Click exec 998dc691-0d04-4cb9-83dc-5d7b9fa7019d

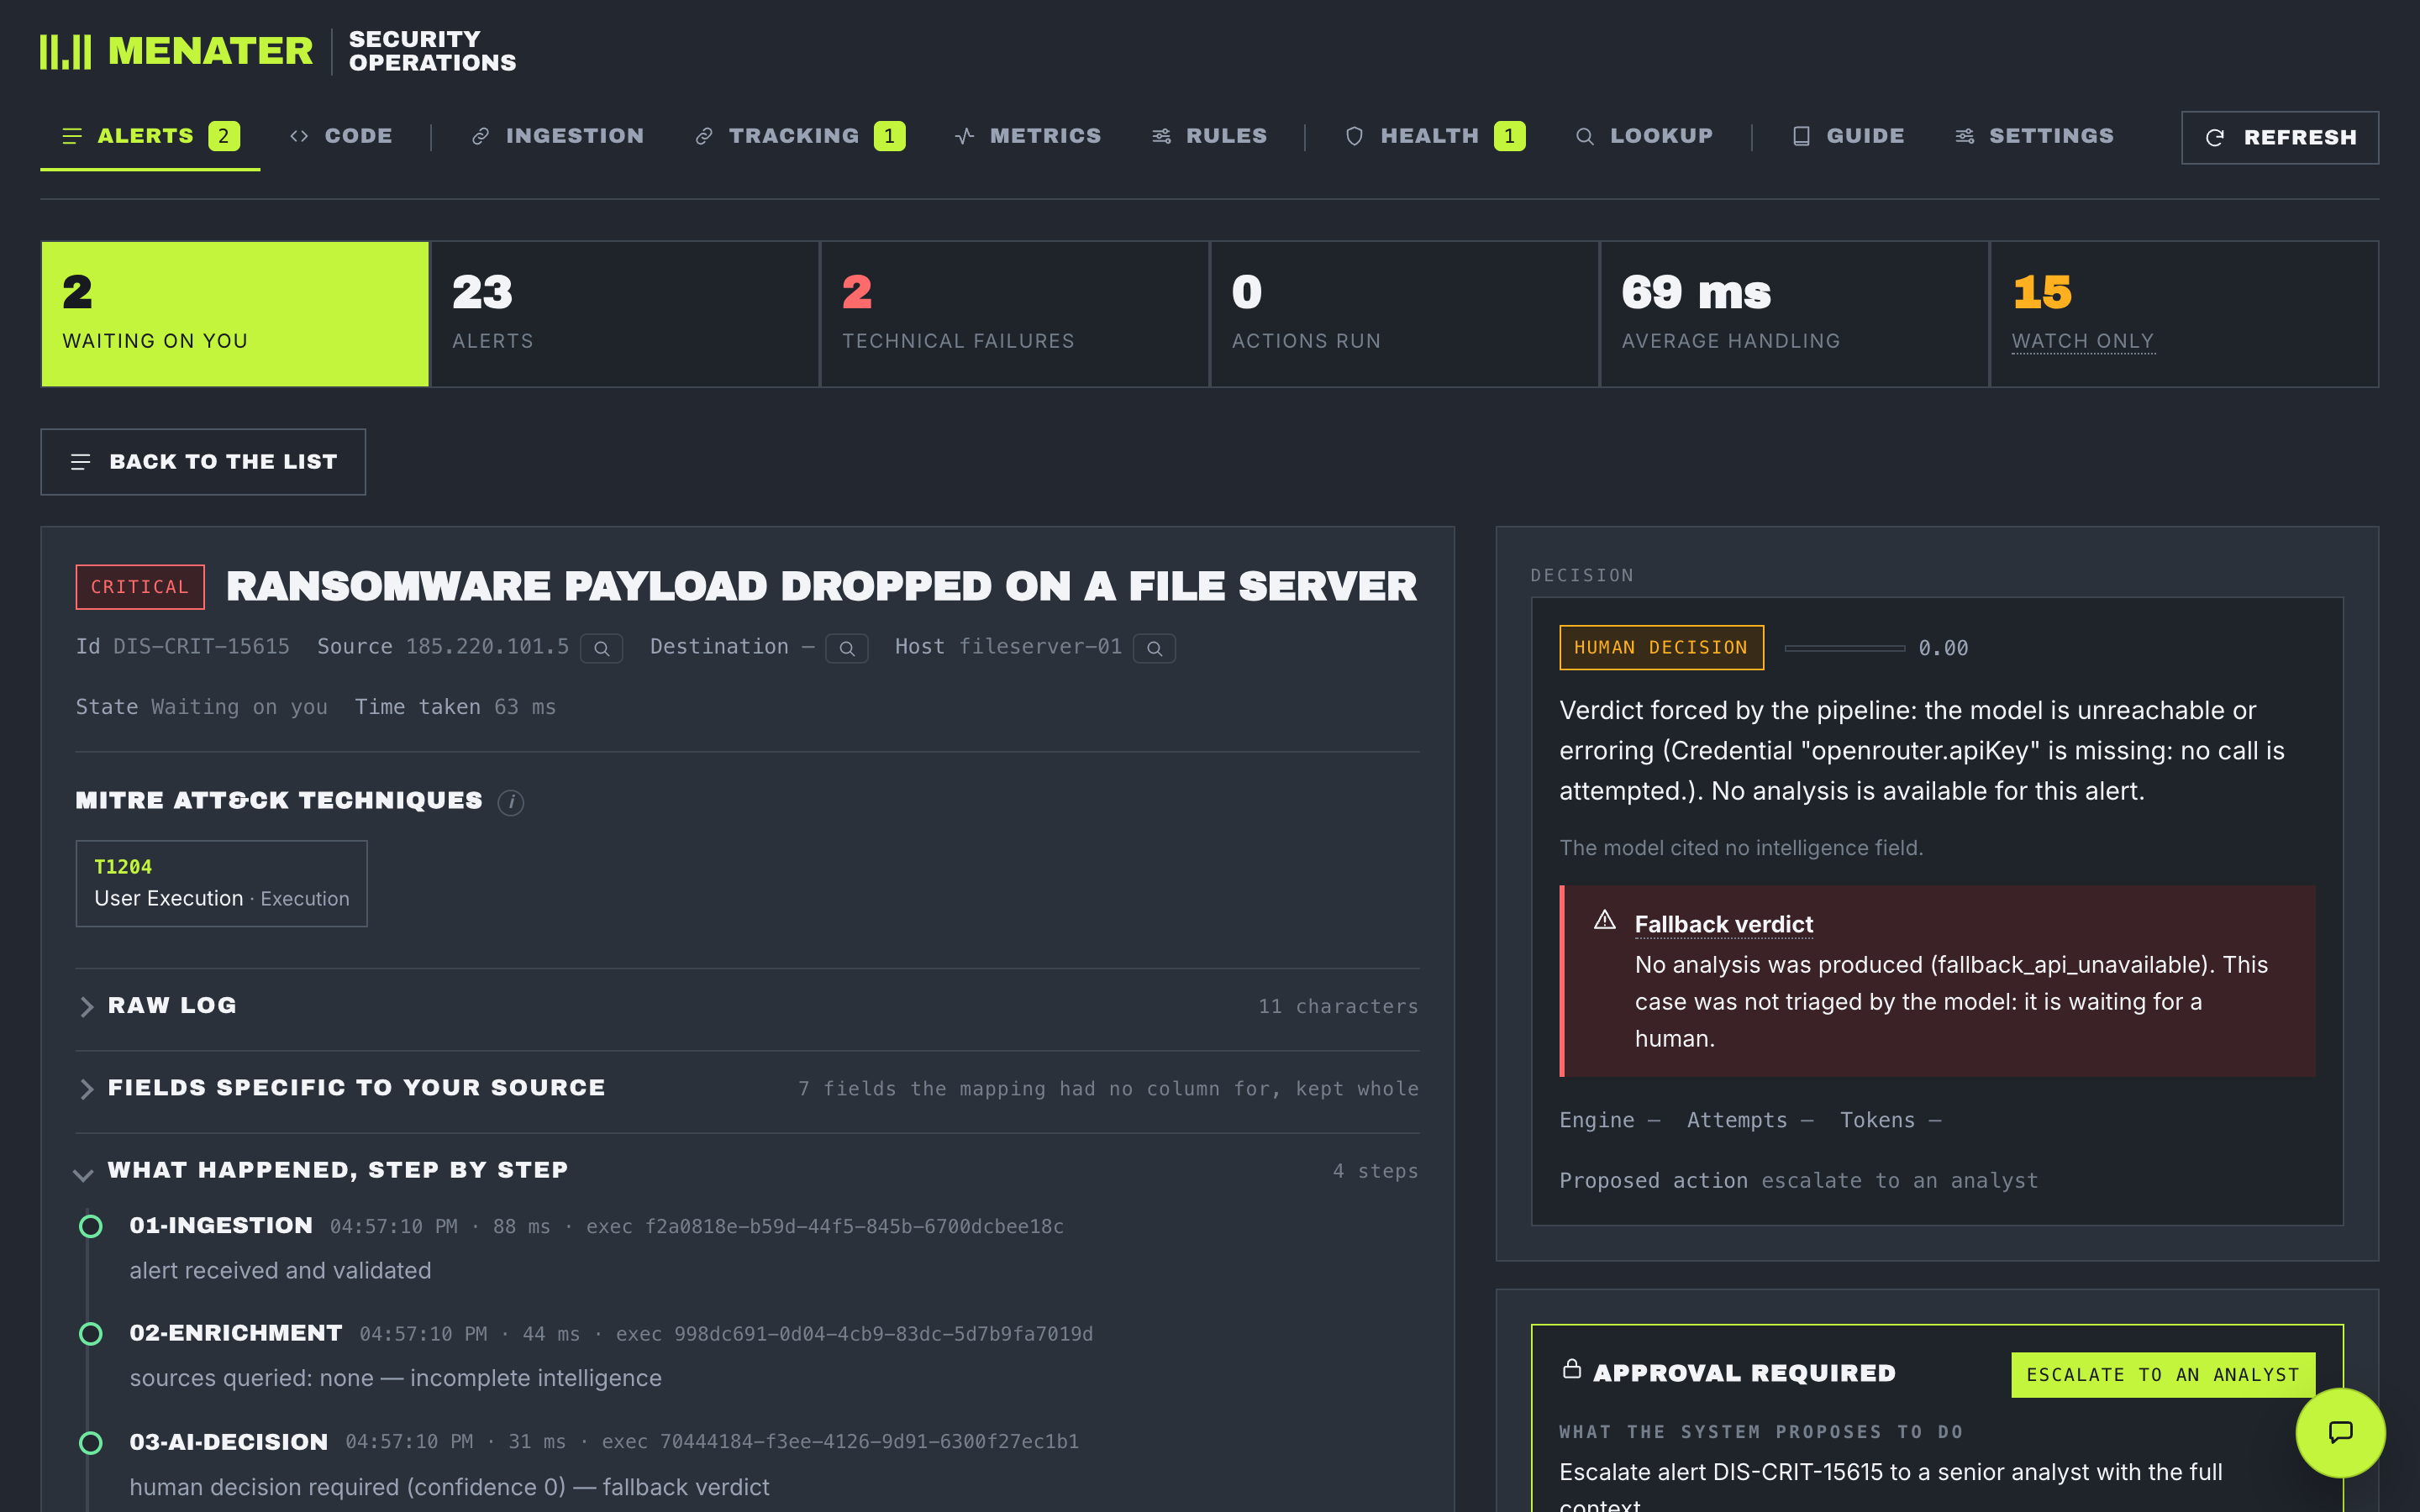tap(855, 1335)
